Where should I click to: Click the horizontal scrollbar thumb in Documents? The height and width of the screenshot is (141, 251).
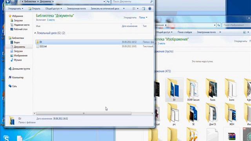click(84, 114)
